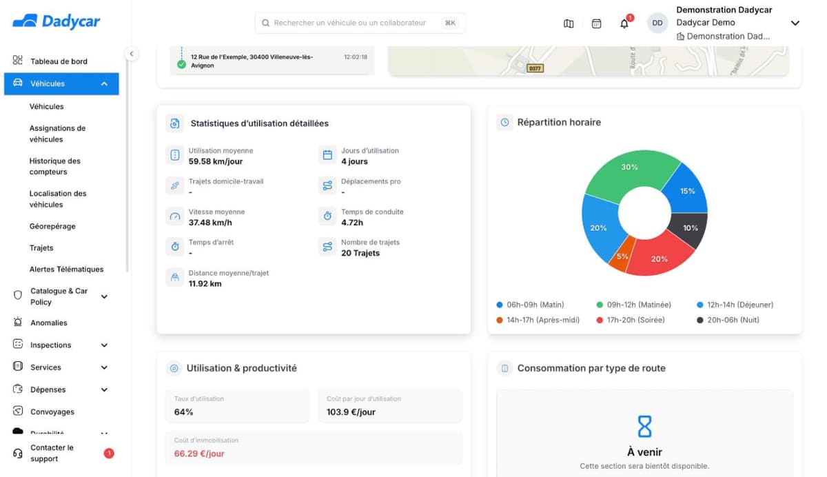The width and height of the screenshot is (827, 477).
Task: Click the Distance moyenne/trajet road icon
Action: [175, 278]
